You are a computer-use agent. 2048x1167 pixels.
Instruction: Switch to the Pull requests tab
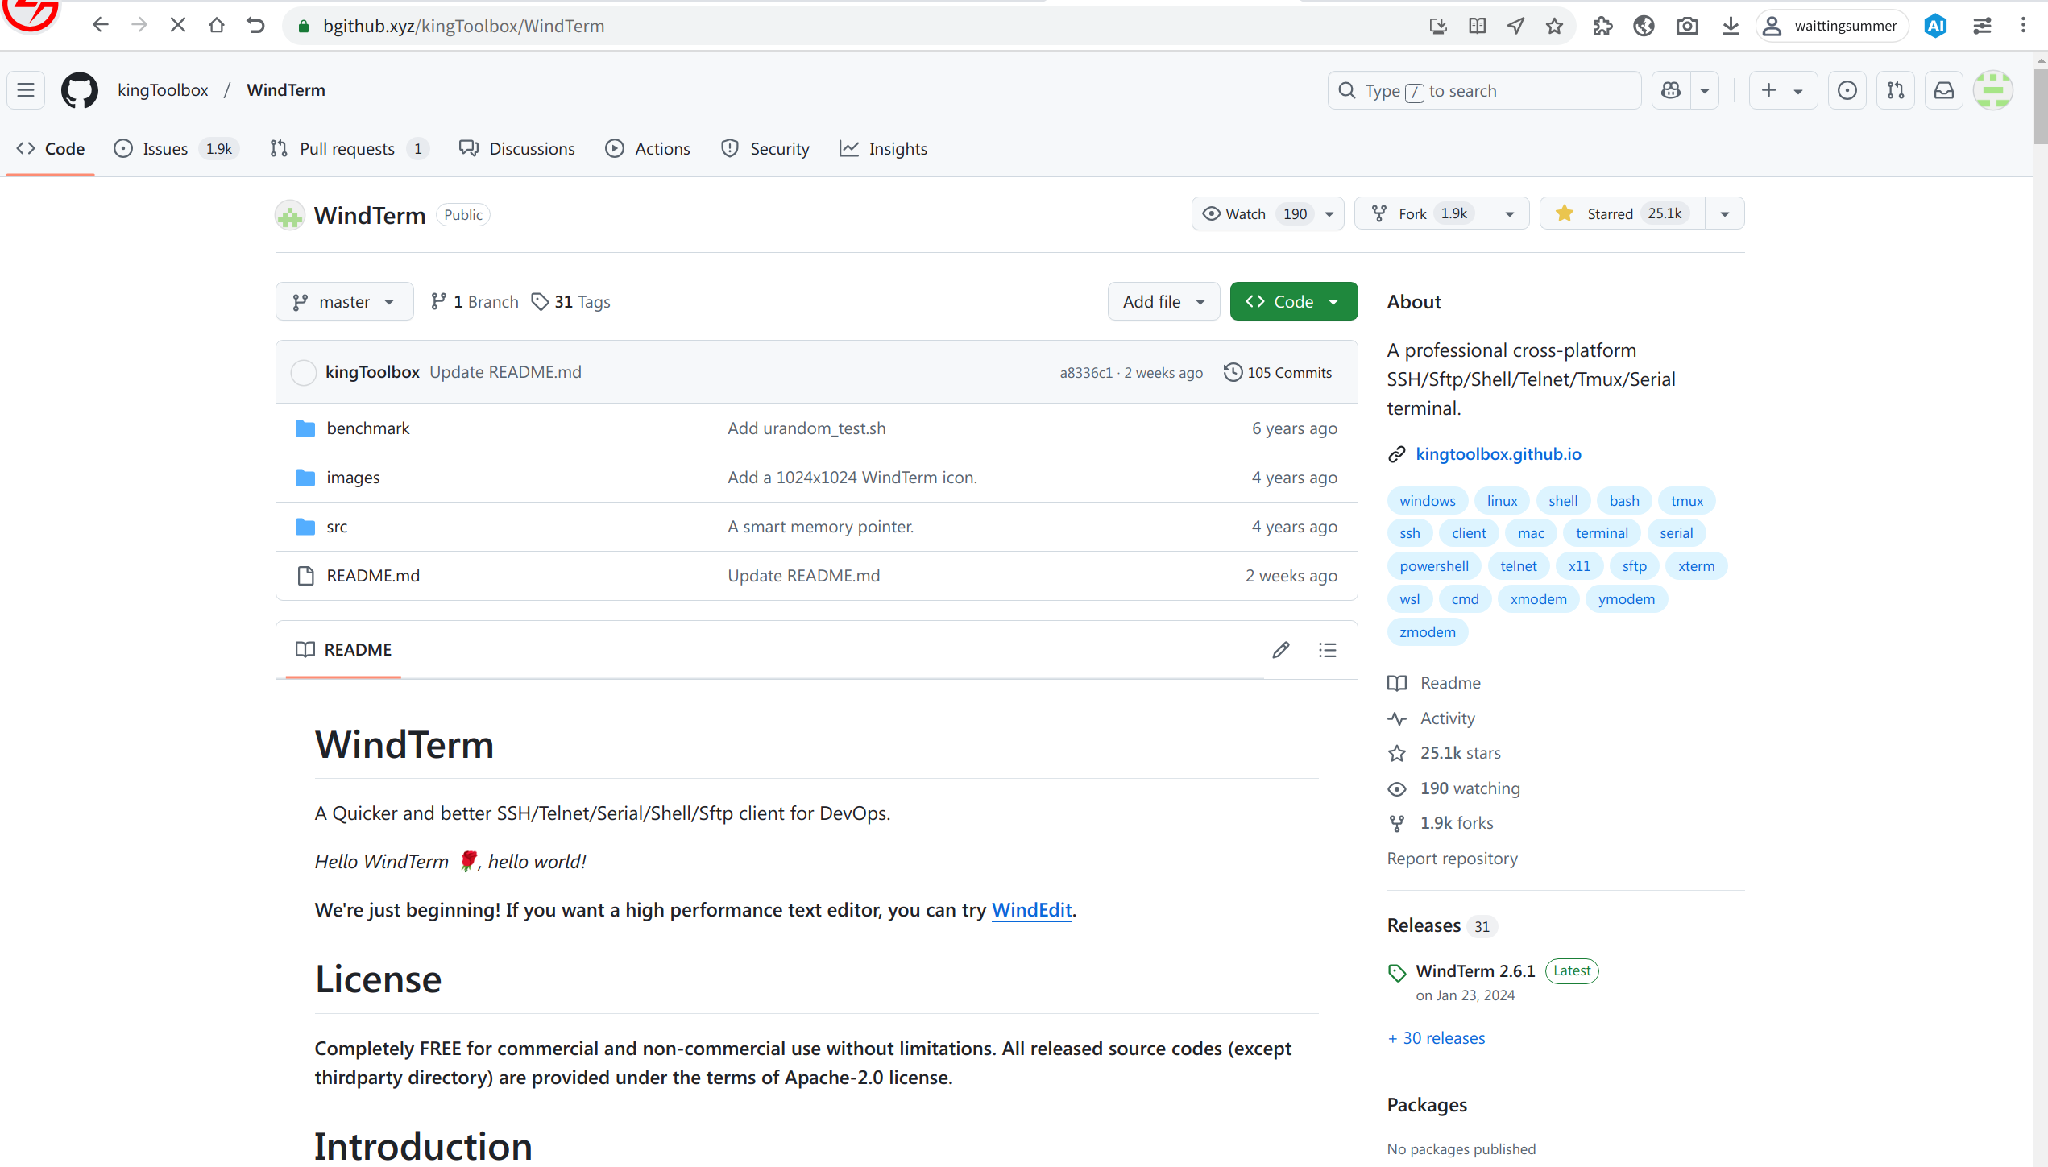(349, 149)
